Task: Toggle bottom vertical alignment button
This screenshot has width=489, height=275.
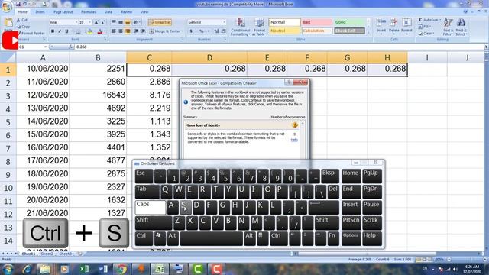Action: tap(128, 22)
